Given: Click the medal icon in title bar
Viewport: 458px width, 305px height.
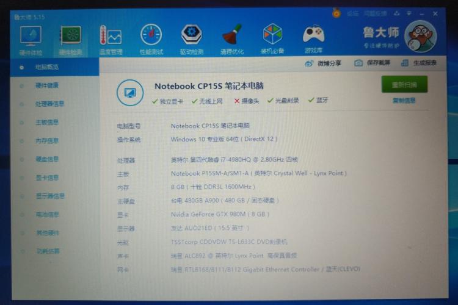Looking at the screenshot, I should click(x=336, y=13).
